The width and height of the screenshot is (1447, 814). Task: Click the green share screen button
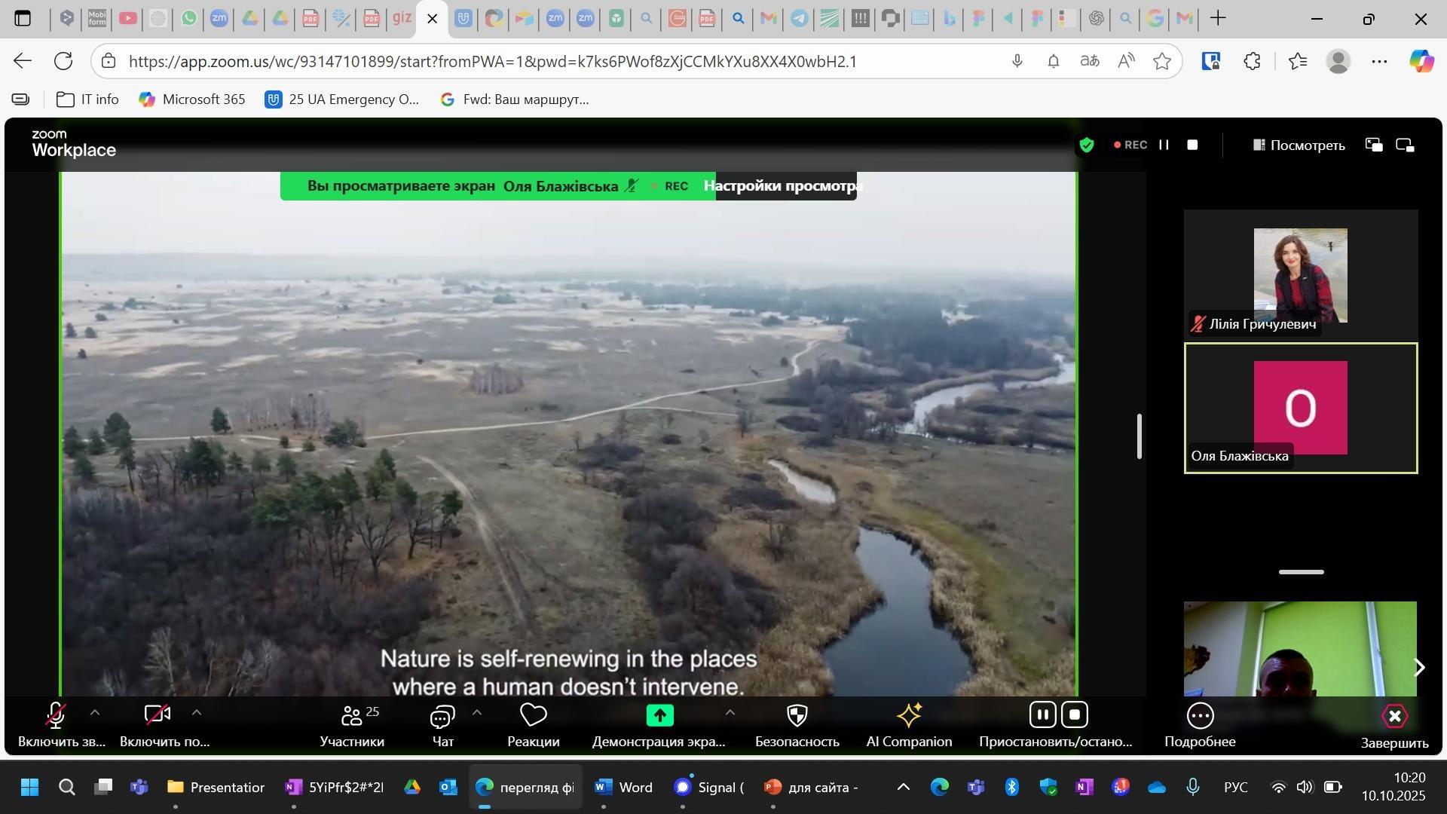659,716
